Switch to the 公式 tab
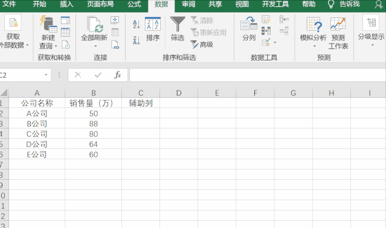The image size is (386, 228). point(135,4)
